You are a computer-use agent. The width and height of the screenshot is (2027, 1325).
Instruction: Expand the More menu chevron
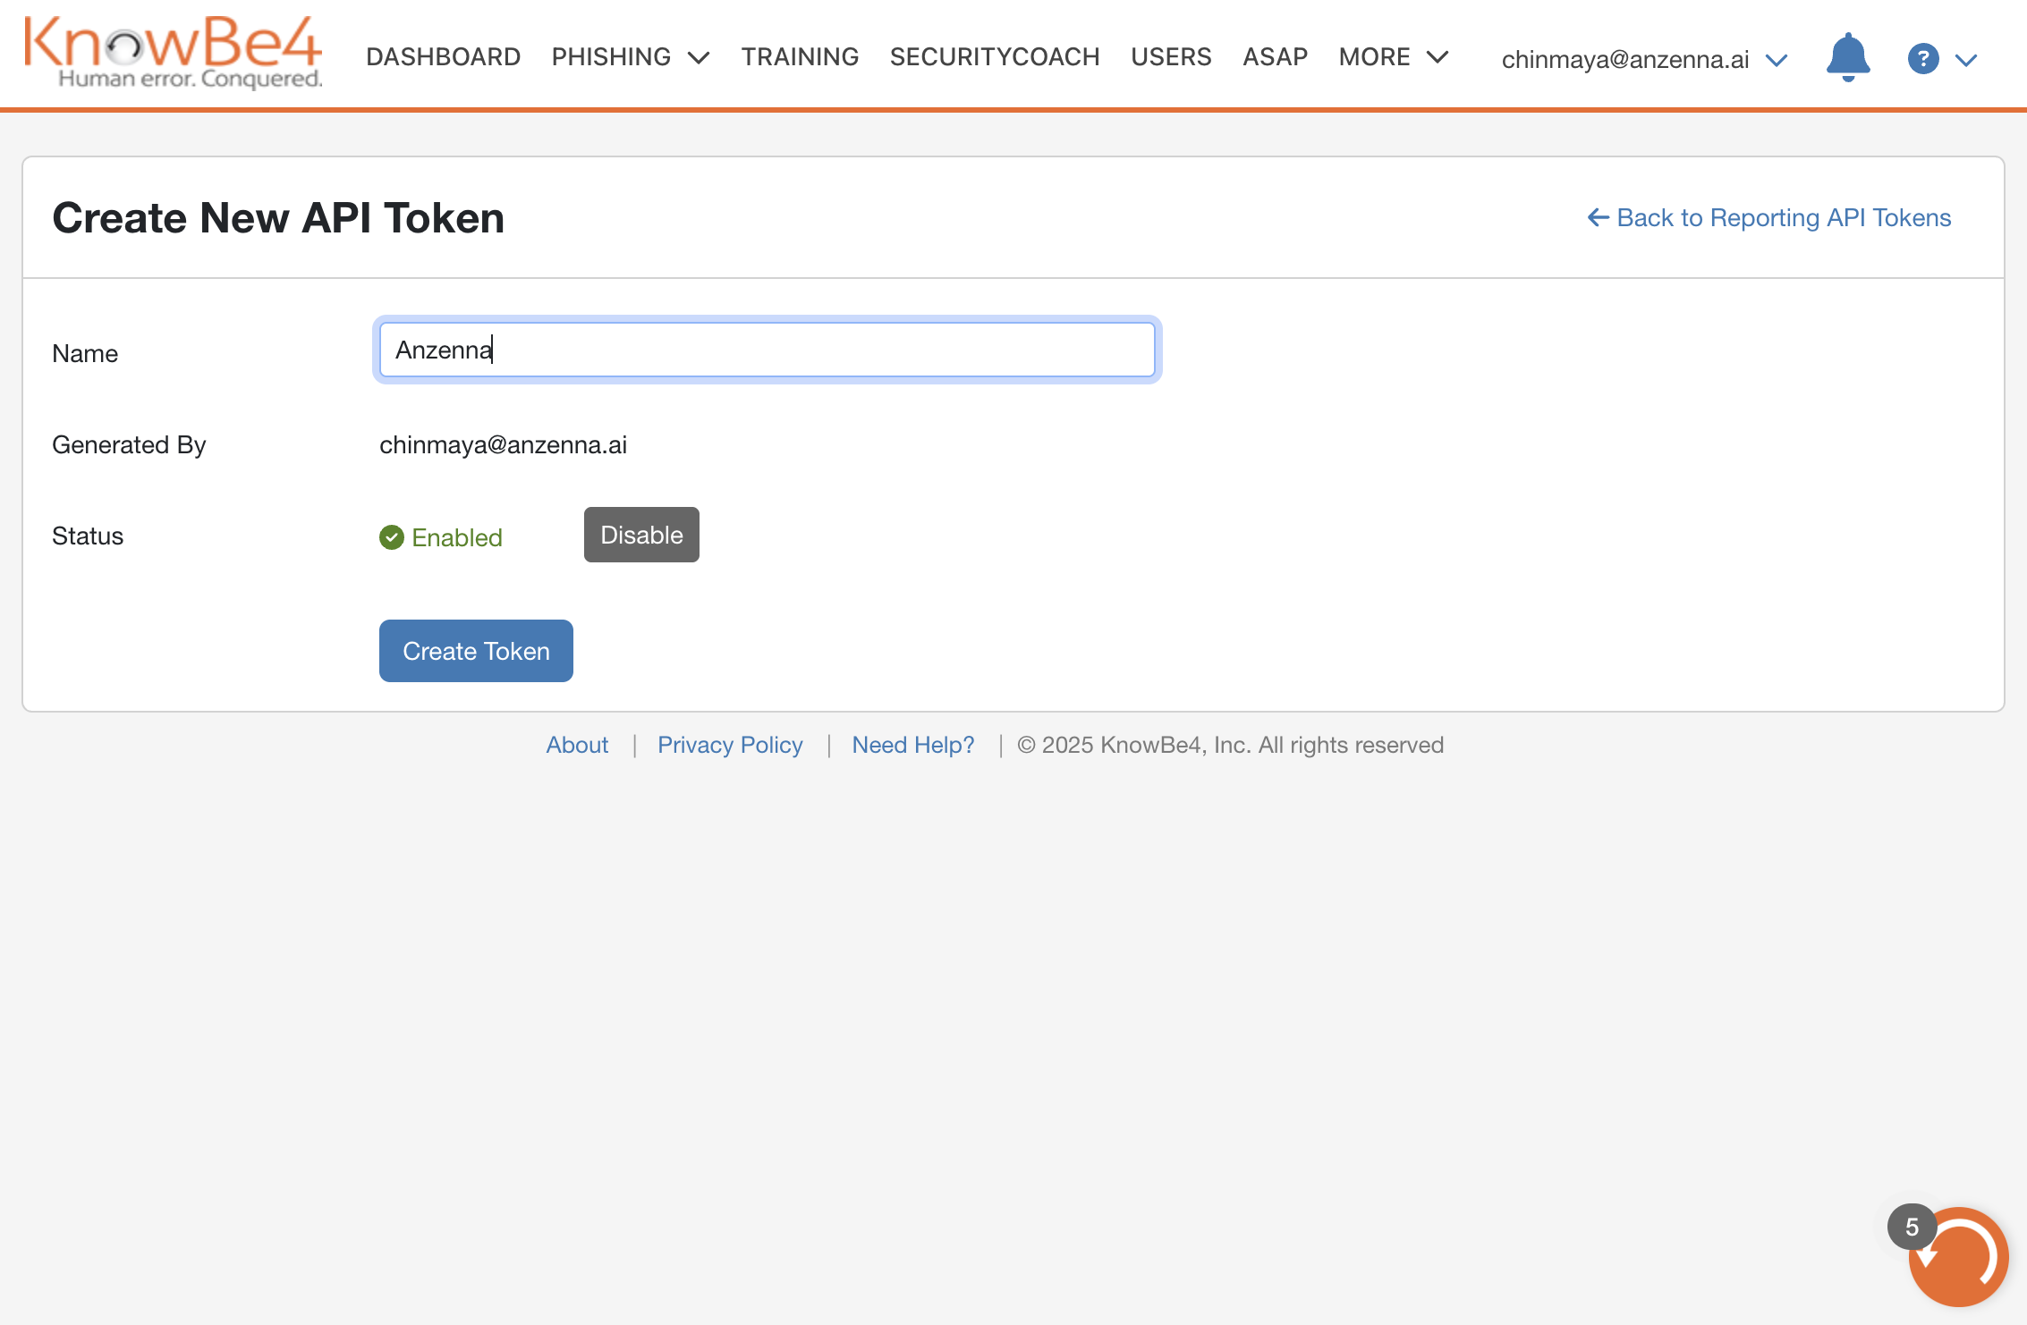(x=1438, y=57)
